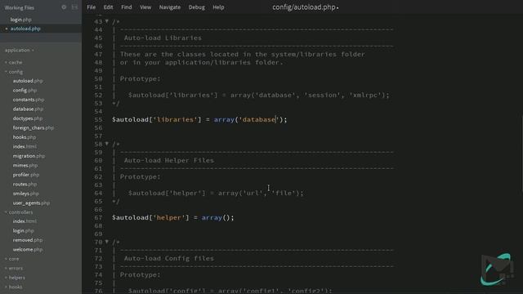Click the split view icon beside the gear
Screen dimensions: 523x294
(x=74, y=7)
